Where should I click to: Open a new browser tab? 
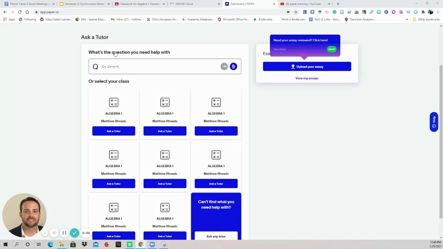click(338, 4)
